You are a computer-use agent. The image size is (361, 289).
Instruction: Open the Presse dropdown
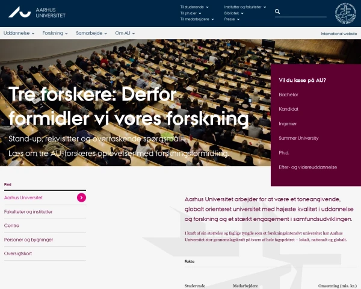(231, 19)
